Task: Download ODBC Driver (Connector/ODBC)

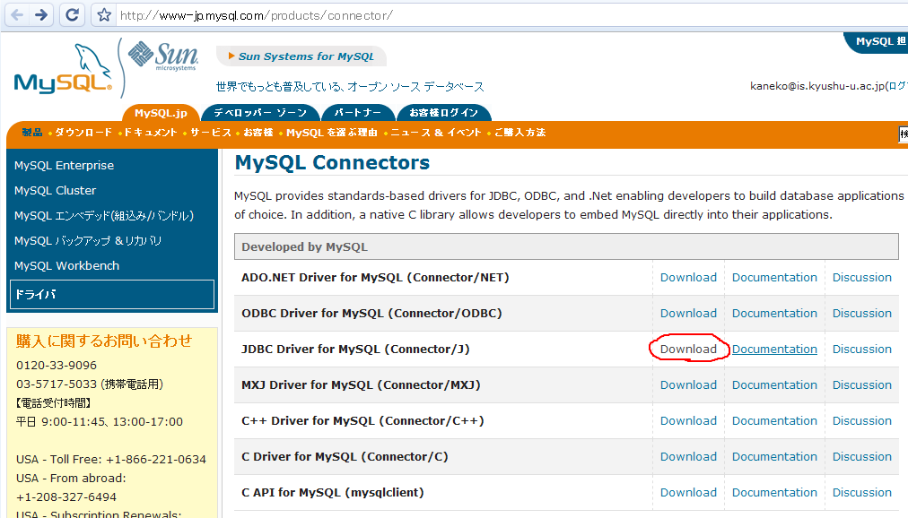Action: tap(688, 314)
